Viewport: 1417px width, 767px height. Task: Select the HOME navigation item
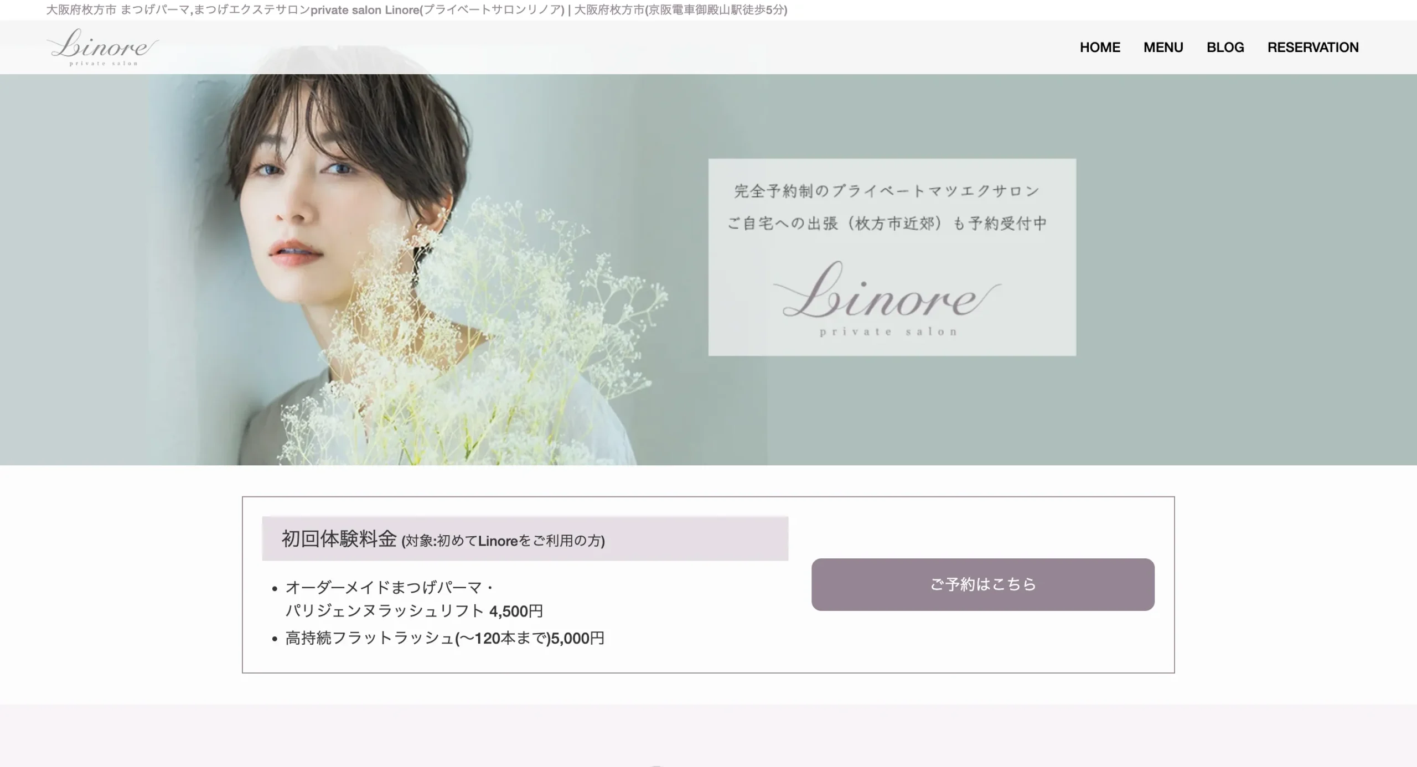tap(1099, 47)
